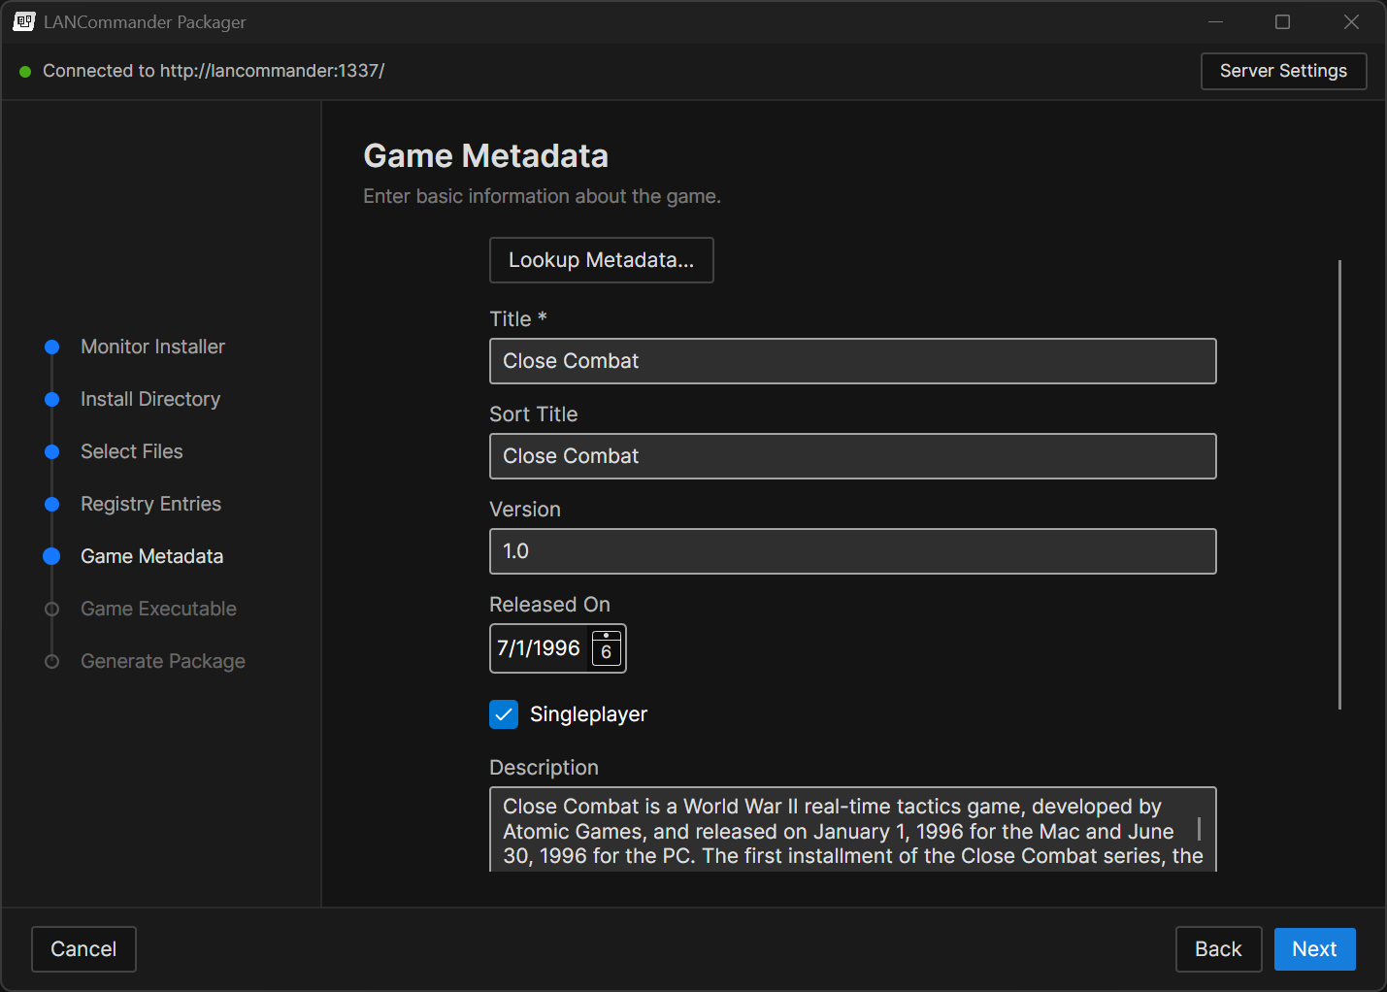
Task: Toggle the Singleplayer checkbox
Action: click(504, 714)
